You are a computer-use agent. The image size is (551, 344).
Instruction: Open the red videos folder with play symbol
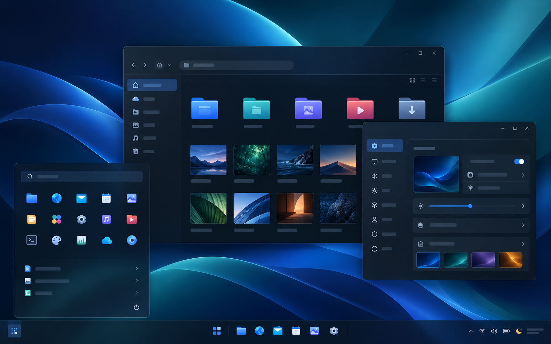coord(360,109)
